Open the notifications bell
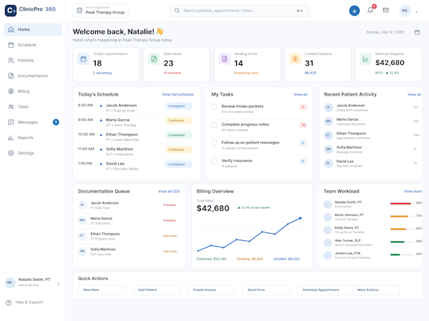 tap(370, 10)
